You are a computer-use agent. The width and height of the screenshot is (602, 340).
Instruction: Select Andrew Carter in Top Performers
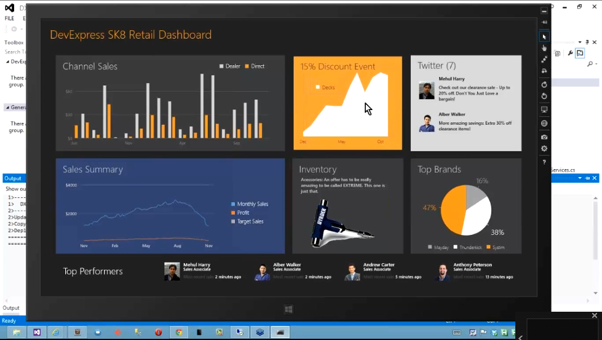tap(382, 271)
